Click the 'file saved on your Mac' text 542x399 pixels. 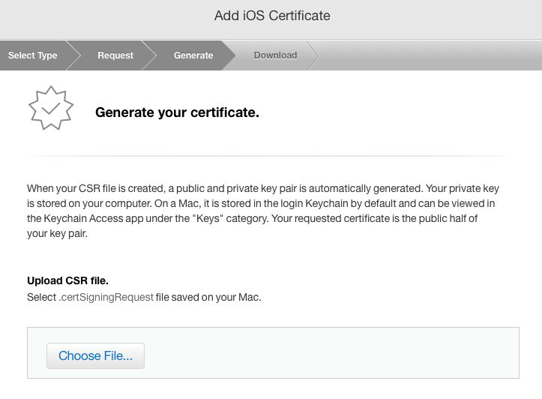click(x=208, y=297)
